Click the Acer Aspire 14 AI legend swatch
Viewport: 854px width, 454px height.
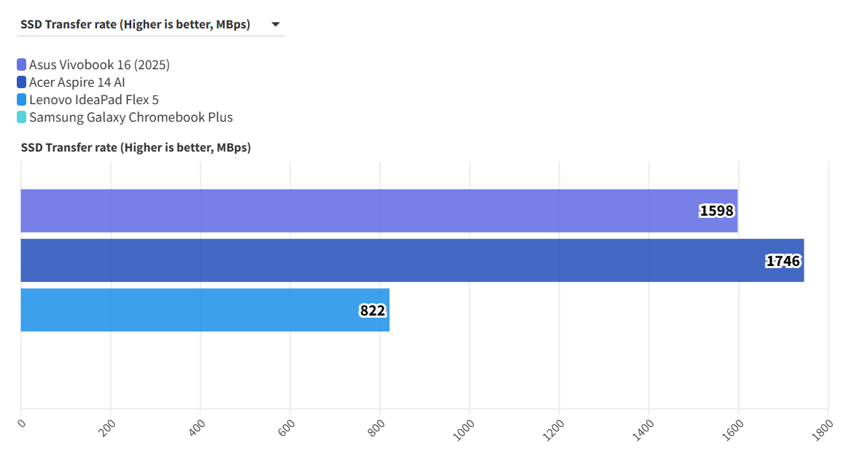[22, 82]
